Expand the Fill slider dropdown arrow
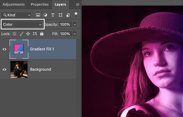Viewport: 183px width, 117px height. point(75,34)
